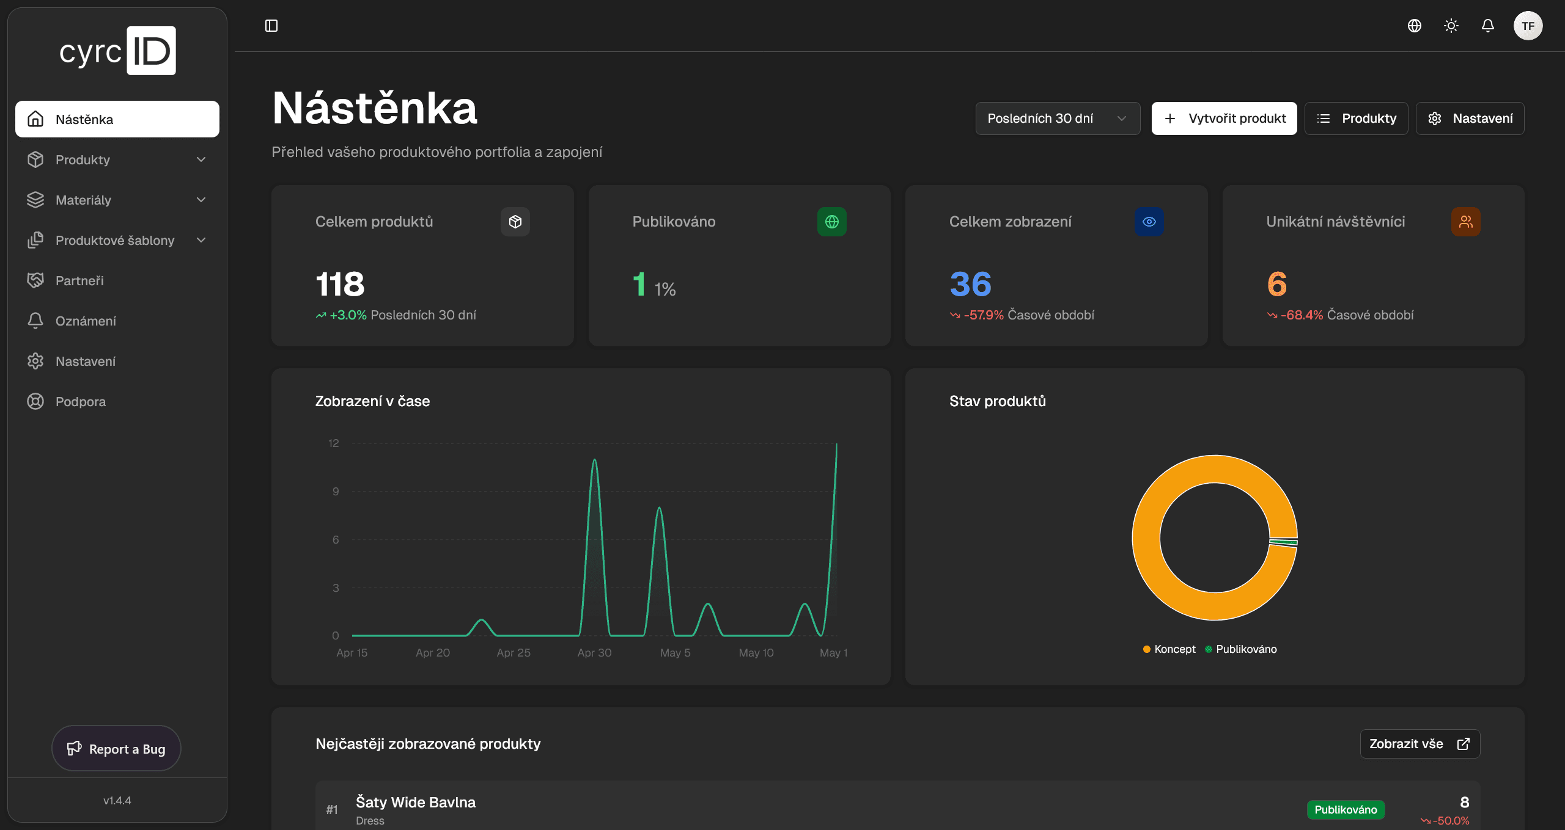Viewport: 1565px width, 830px height.
Task: Click the +3.0% trend text
Action: pyautogui.click(x=348, y=315)
